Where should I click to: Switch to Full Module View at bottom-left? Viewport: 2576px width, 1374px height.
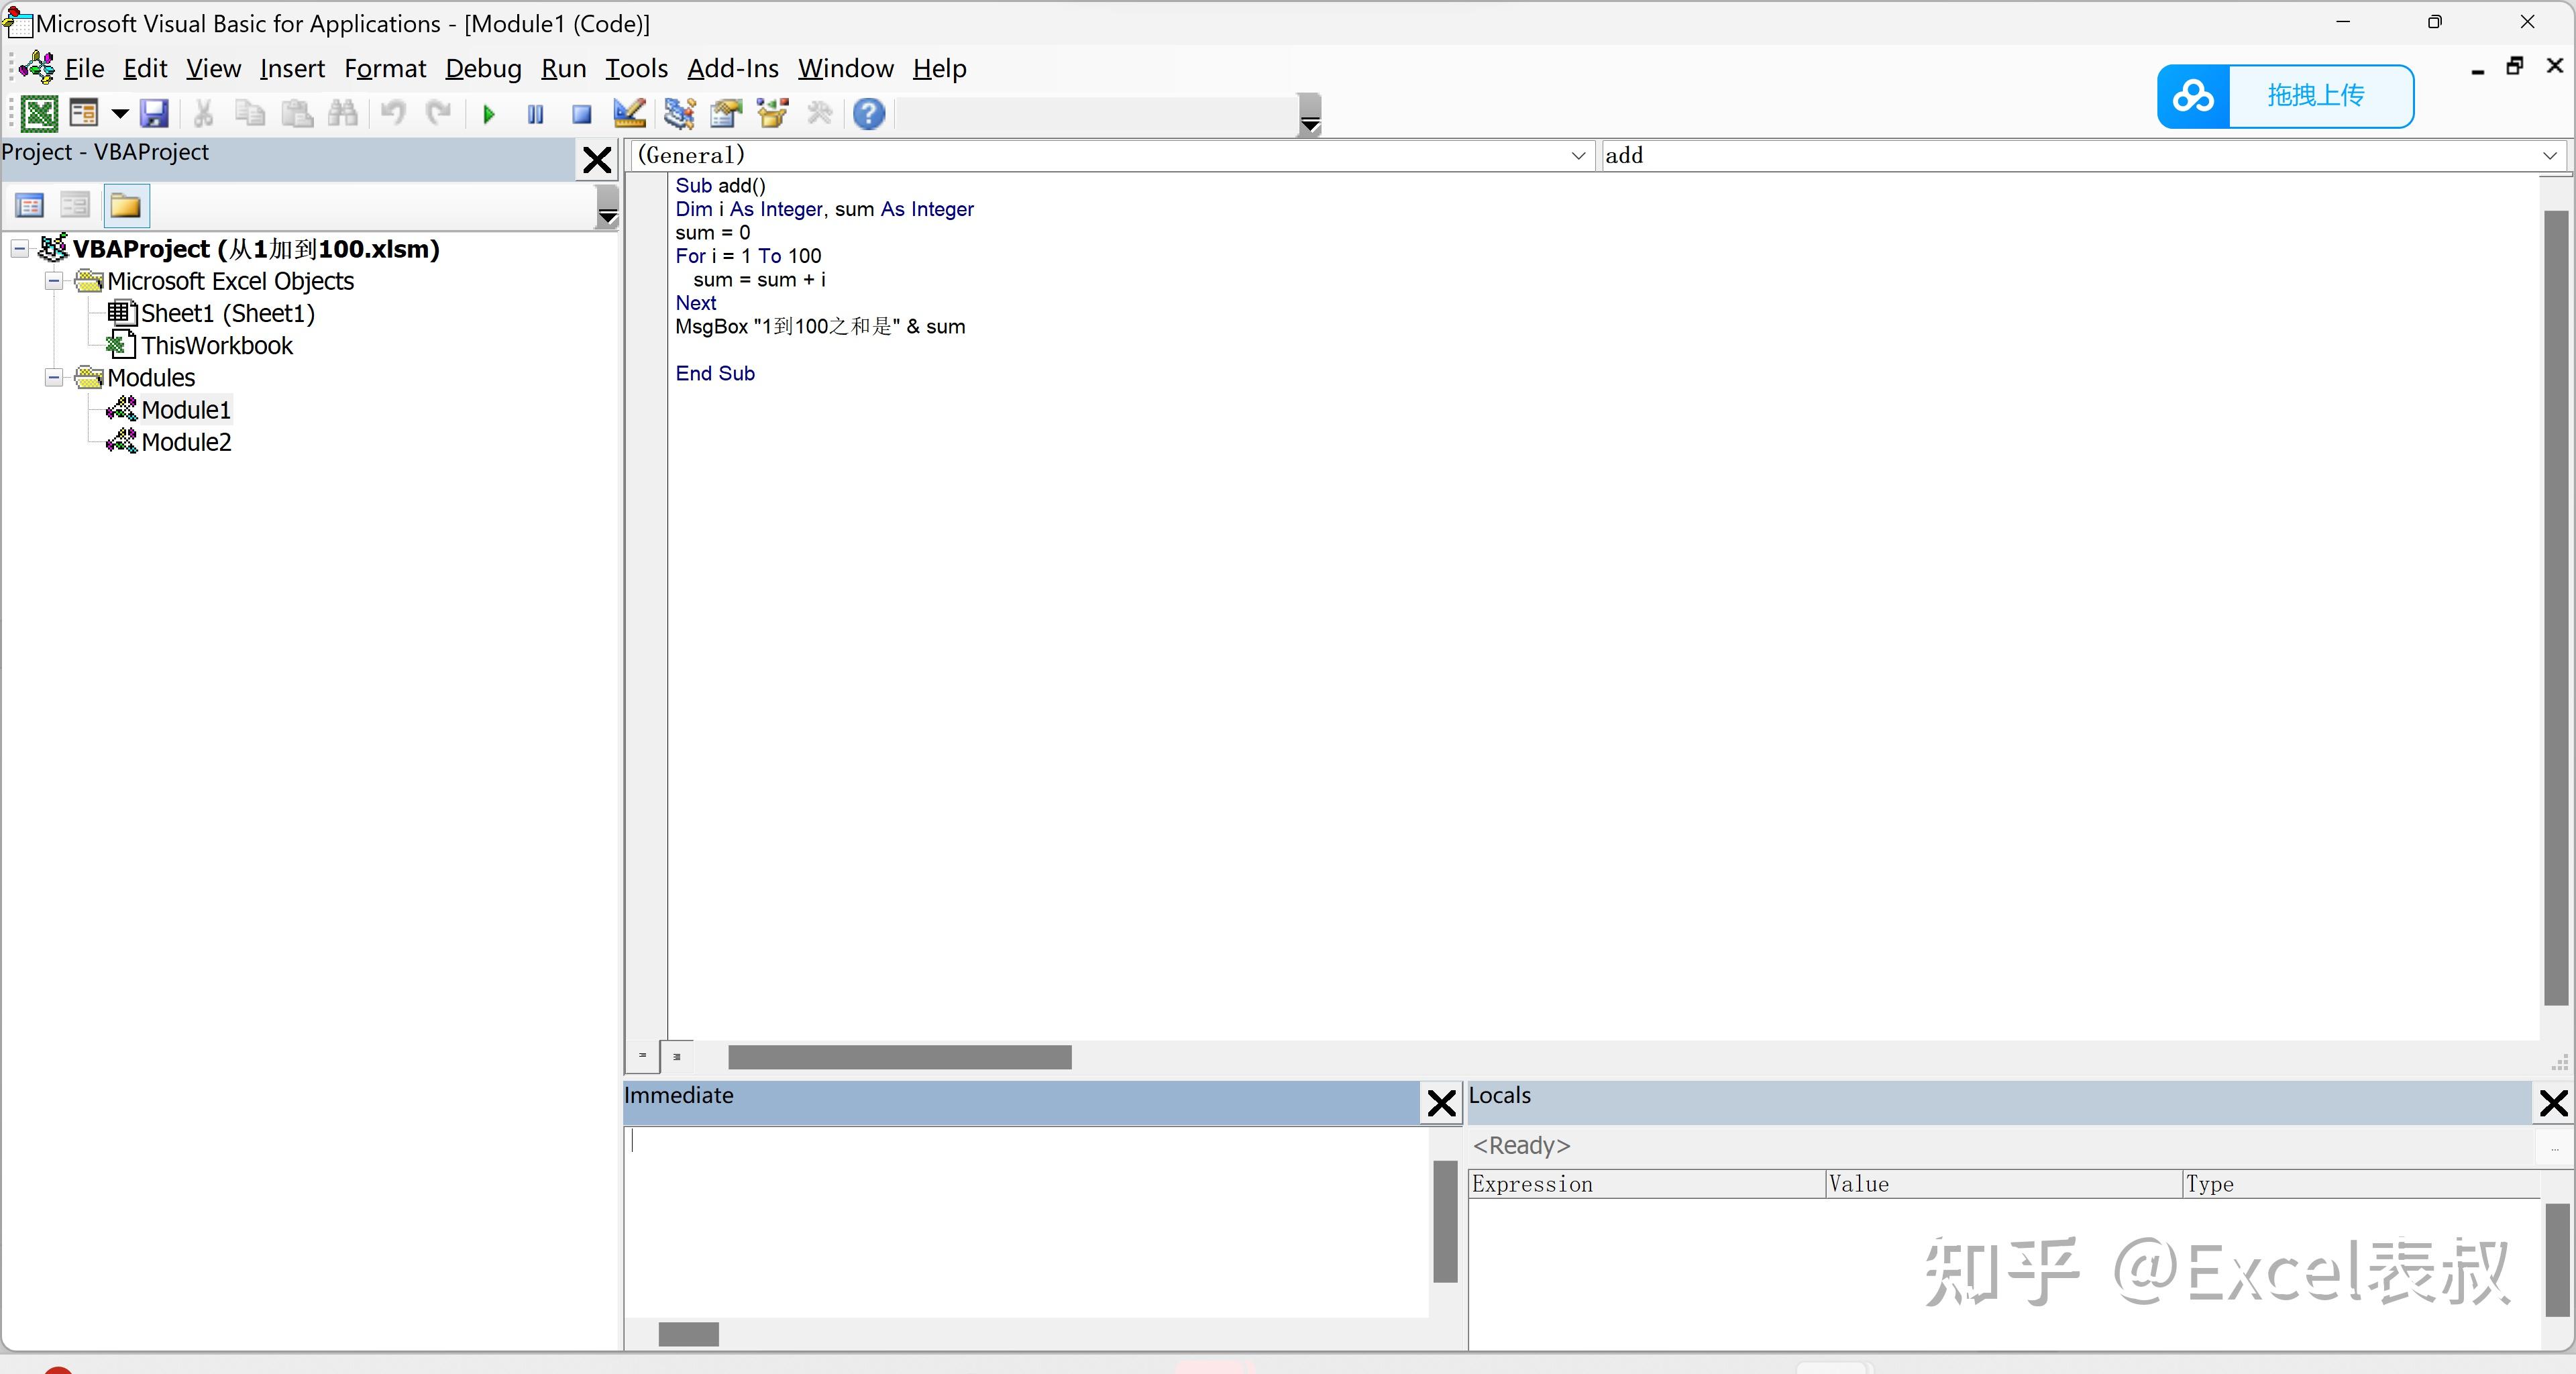click(677, 1056)
